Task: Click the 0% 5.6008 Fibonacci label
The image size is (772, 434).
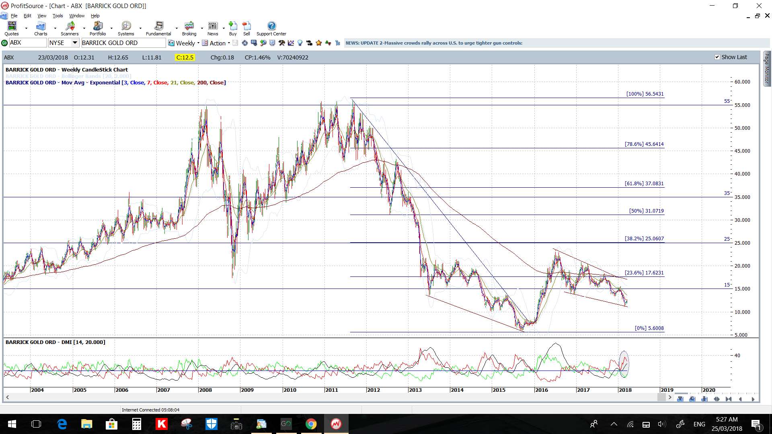Action: (649, 328)
